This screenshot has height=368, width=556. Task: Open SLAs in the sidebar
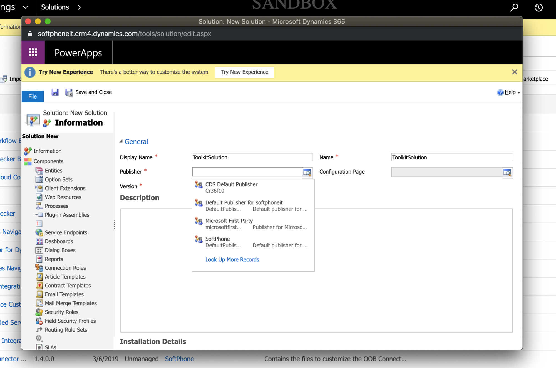pyautogui.click(x=50, y=347)
